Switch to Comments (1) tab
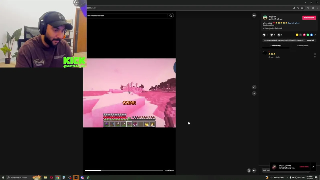This screenshot has height=180, width=320. 276,45
